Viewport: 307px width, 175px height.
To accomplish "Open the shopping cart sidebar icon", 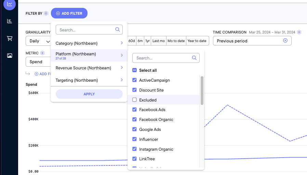I will click(9, 38).
